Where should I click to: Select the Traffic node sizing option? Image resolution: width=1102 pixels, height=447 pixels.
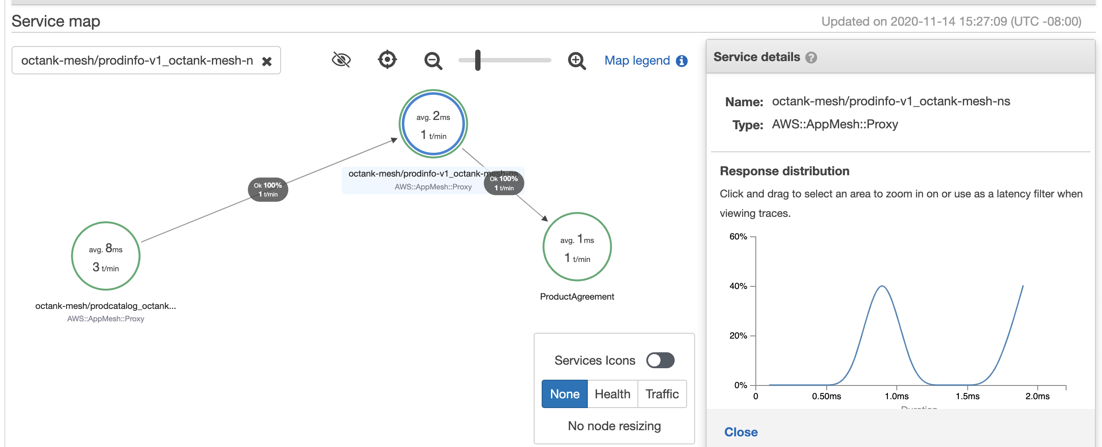[662, 394]
